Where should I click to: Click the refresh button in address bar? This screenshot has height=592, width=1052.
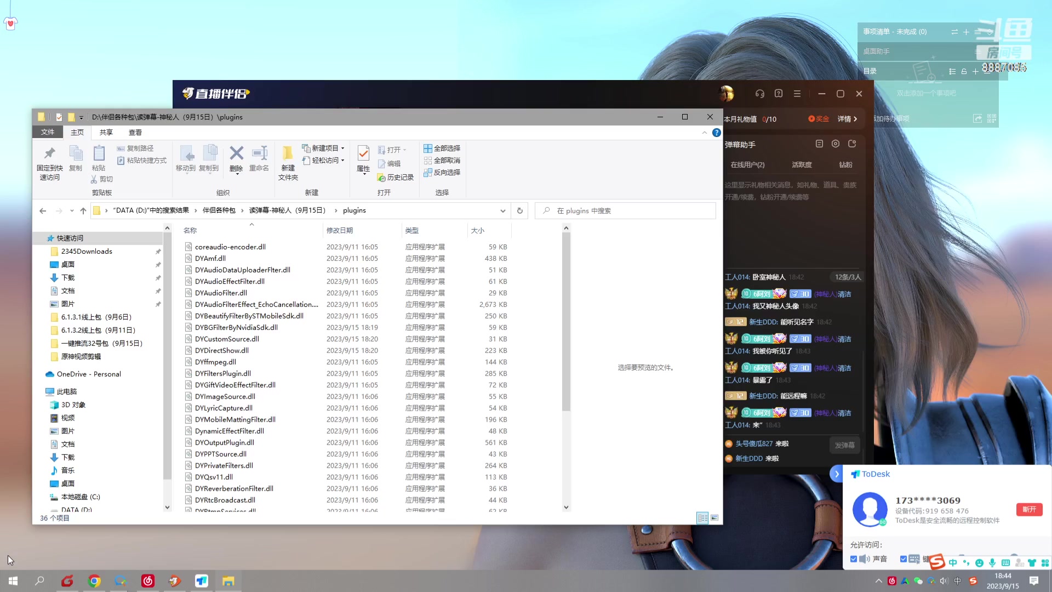[520, 210]
